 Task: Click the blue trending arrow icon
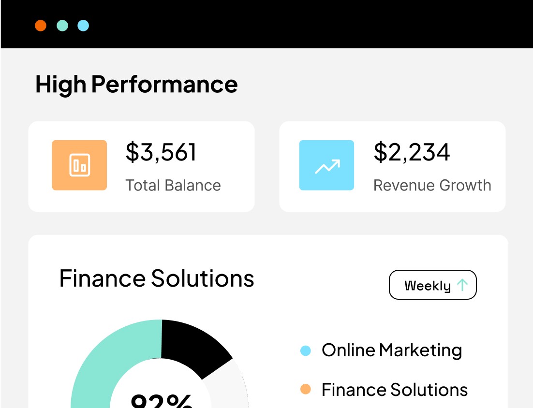pos(326,165)
